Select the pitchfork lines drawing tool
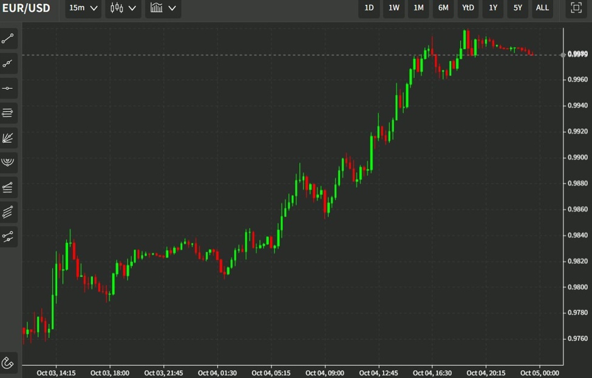 coord(8,187)
